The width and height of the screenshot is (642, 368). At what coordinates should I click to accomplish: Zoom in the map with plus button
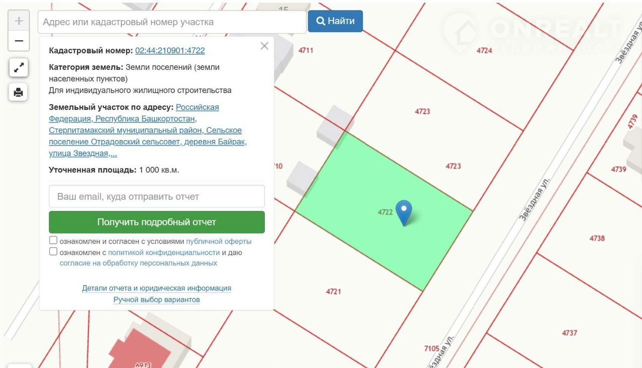coord(19,21)
